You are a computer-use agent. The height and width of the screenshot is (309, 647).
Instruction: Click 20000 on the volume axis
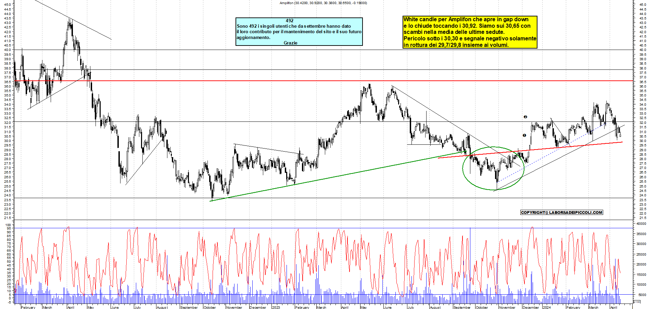coord(641,264)
